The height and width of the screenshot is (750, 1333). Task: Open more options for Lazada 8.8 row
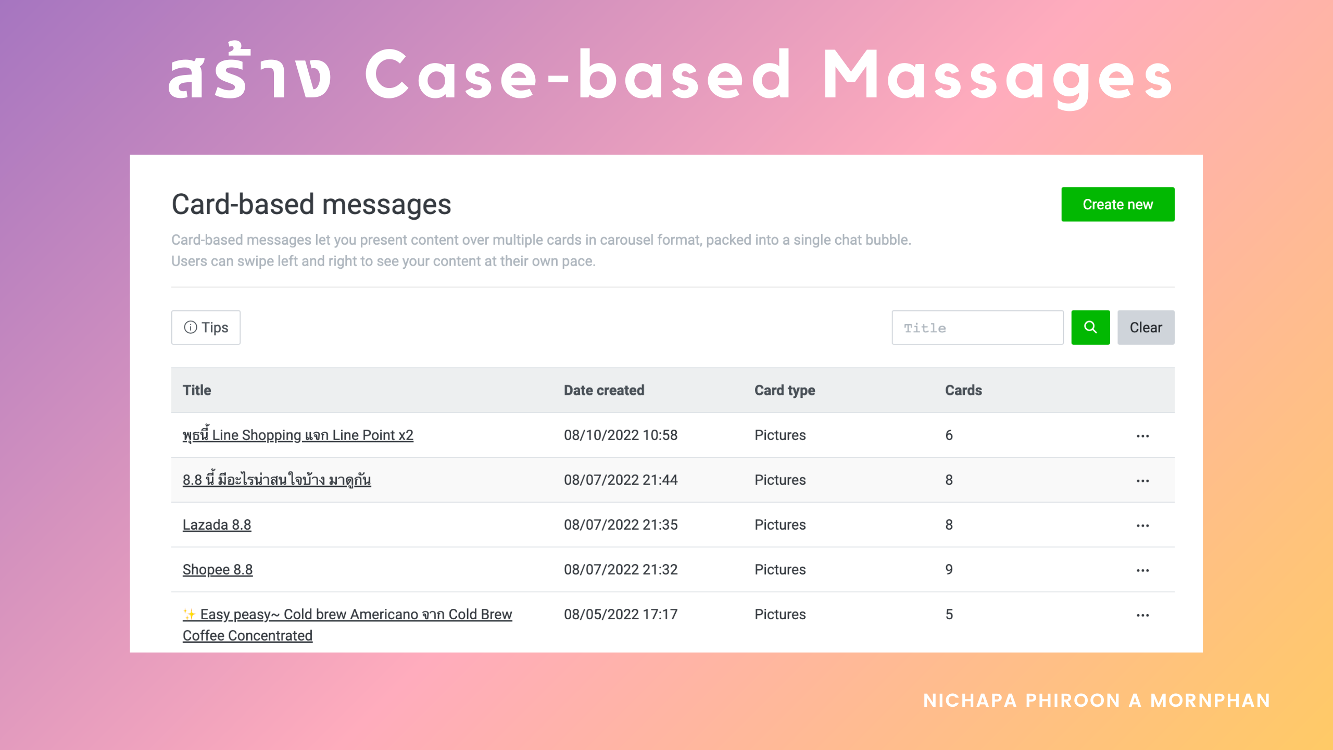[x=1142, y=525]
